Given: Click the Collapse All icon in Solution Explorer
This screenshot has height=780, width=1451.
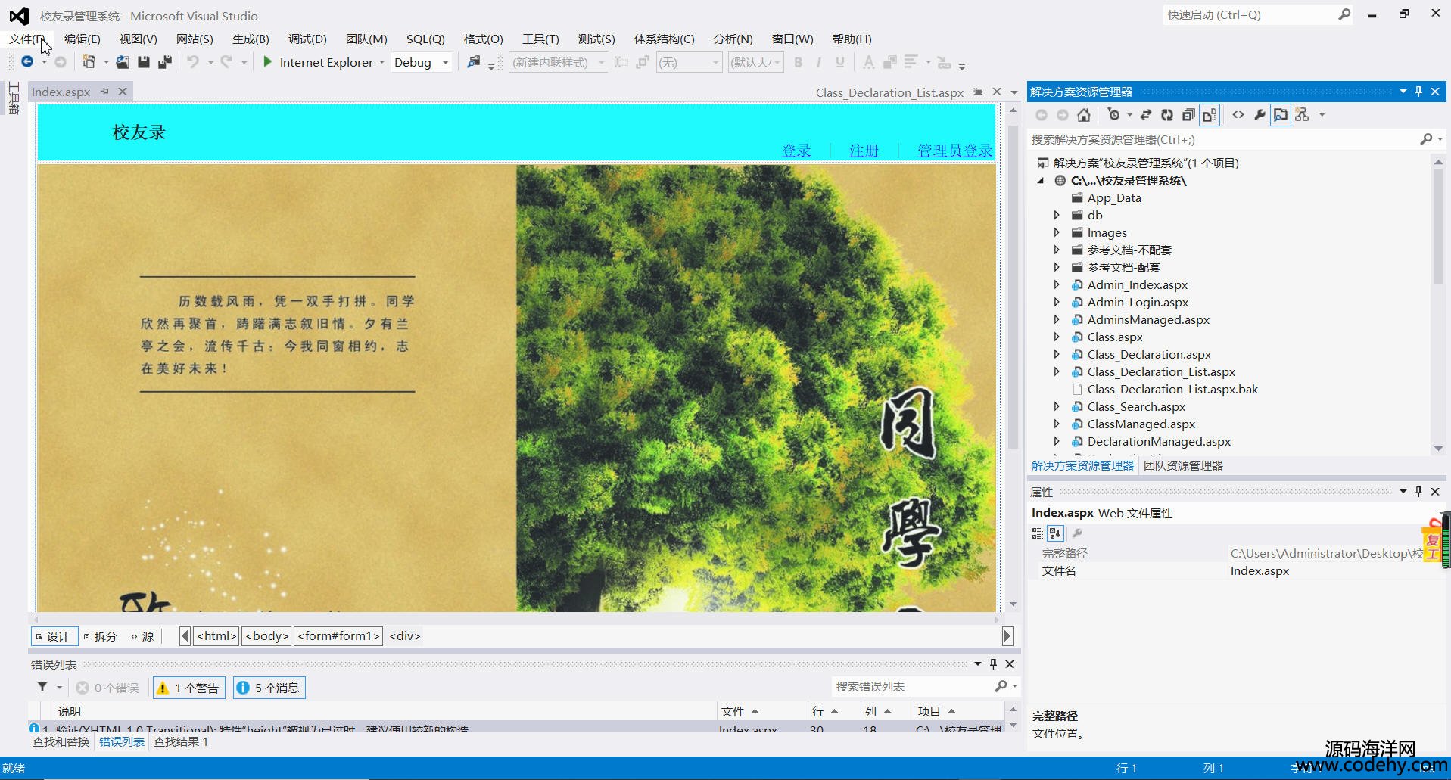Looking at the screenshot, I should pos(1188,115).
